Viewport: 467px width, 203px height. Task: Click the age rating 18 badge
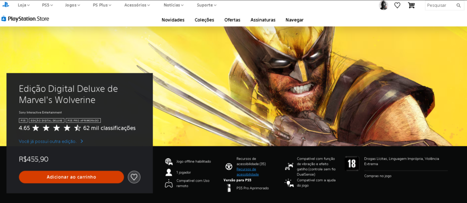(352, 163)
